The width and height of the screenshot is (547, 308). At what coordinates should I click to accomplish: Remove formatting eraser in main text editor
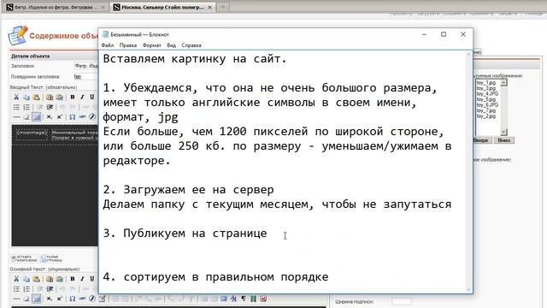pyautogui.click(x=26, y=299)
